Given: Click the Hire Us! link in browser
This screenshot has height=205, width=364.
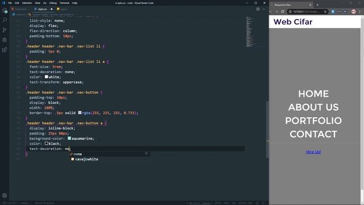Looking at the screenshot, I should 313,152.
